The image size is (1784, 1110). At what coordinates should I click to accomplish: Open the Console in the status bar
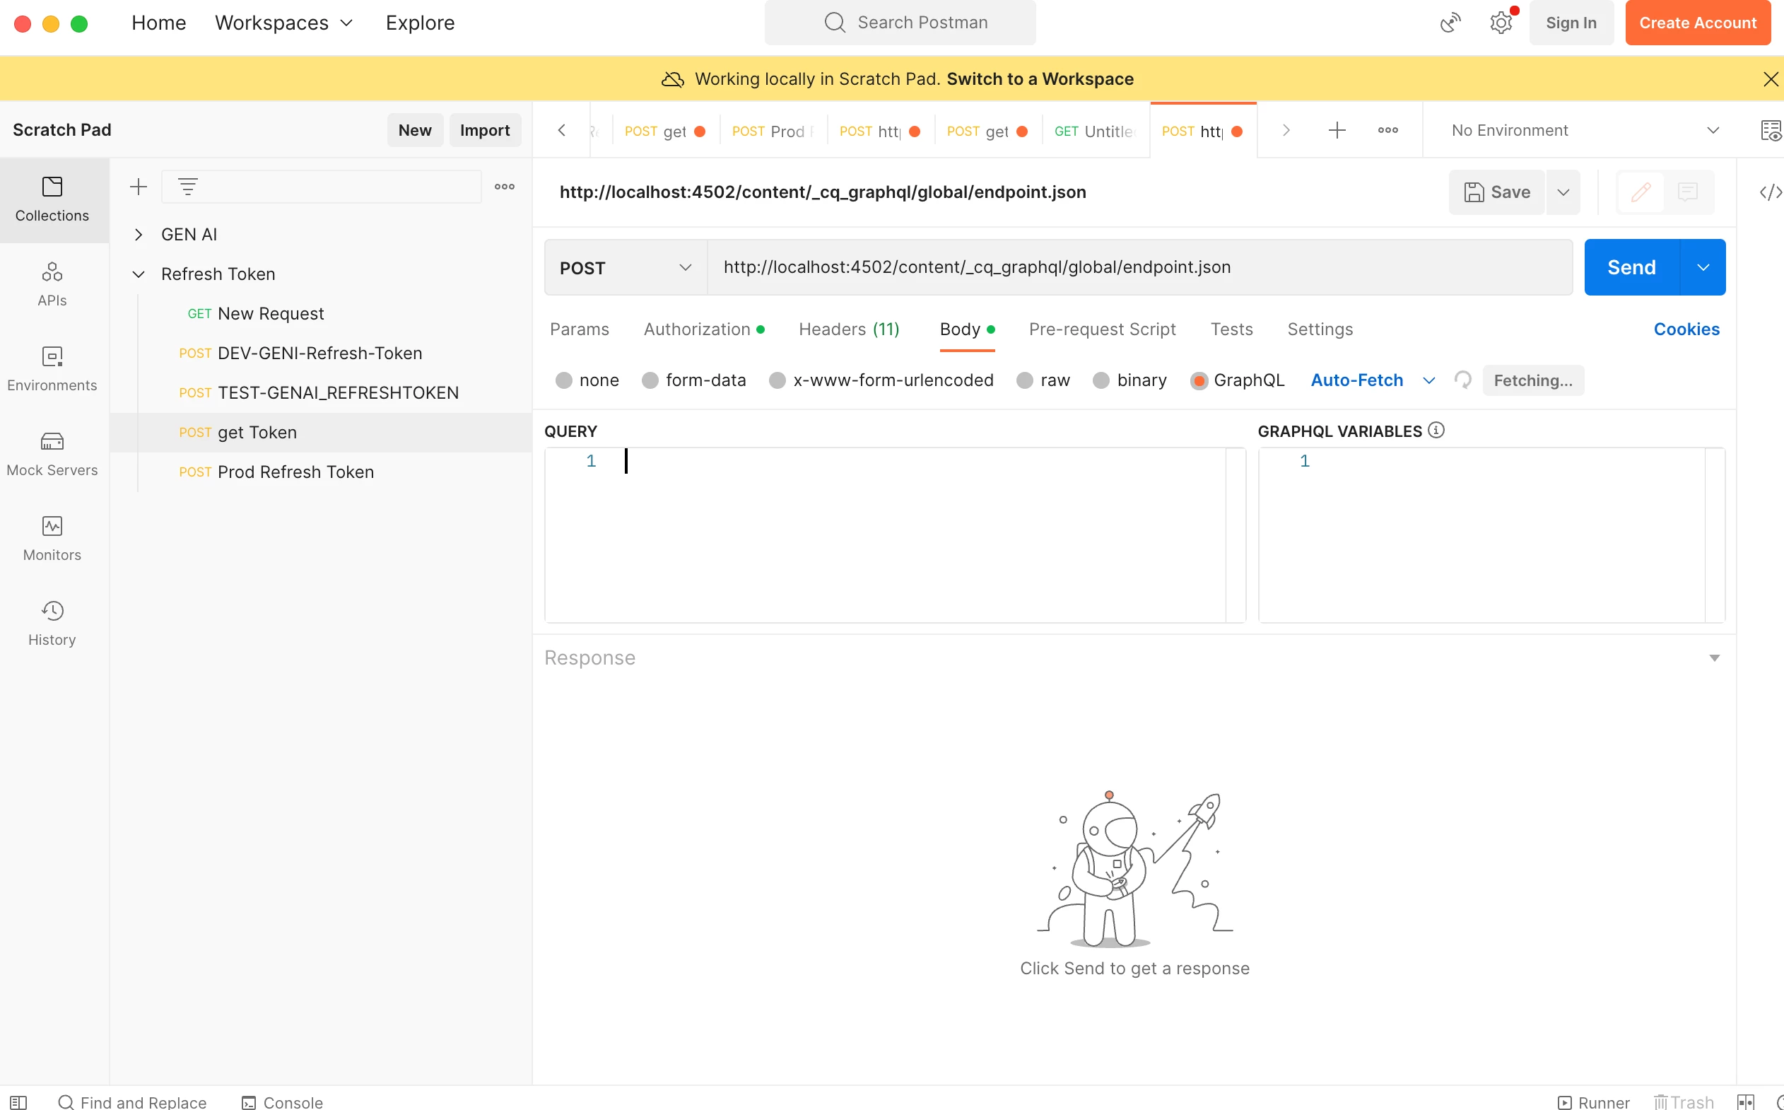click(x=283, y=1102)
